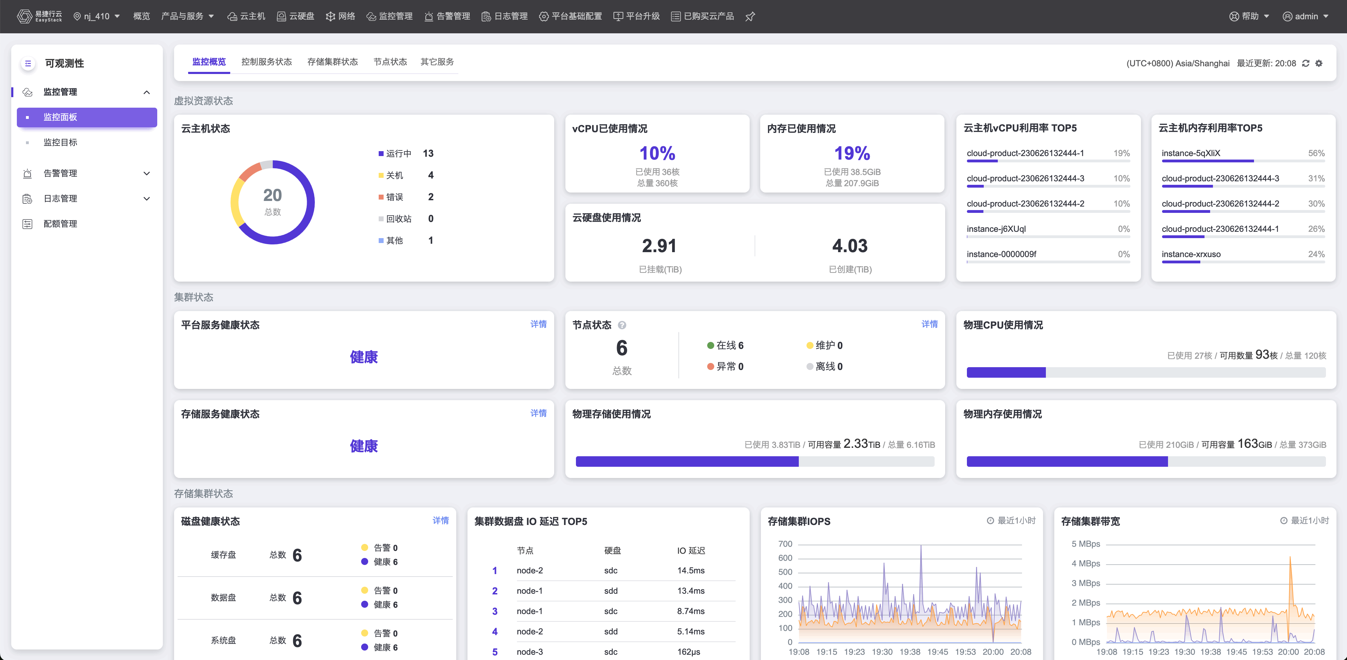Toggle the 错误 legend entry
This screenshot has width=1347, height=660.
tap(394, 197)
